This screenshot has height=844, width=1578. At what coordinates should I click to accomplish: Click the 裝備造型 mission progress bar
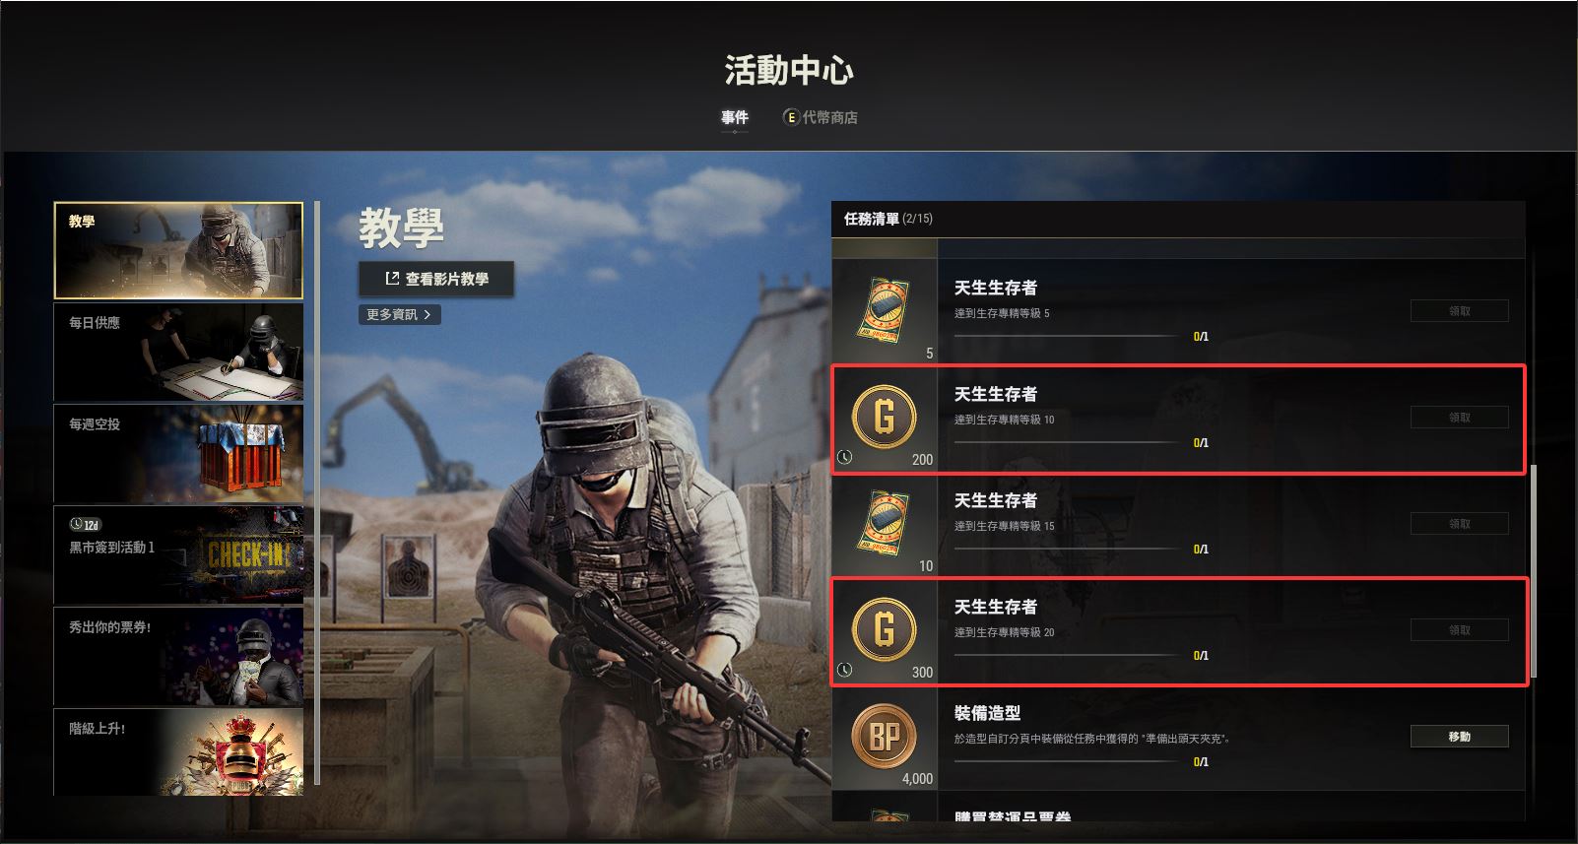(x=1067, y=761)
